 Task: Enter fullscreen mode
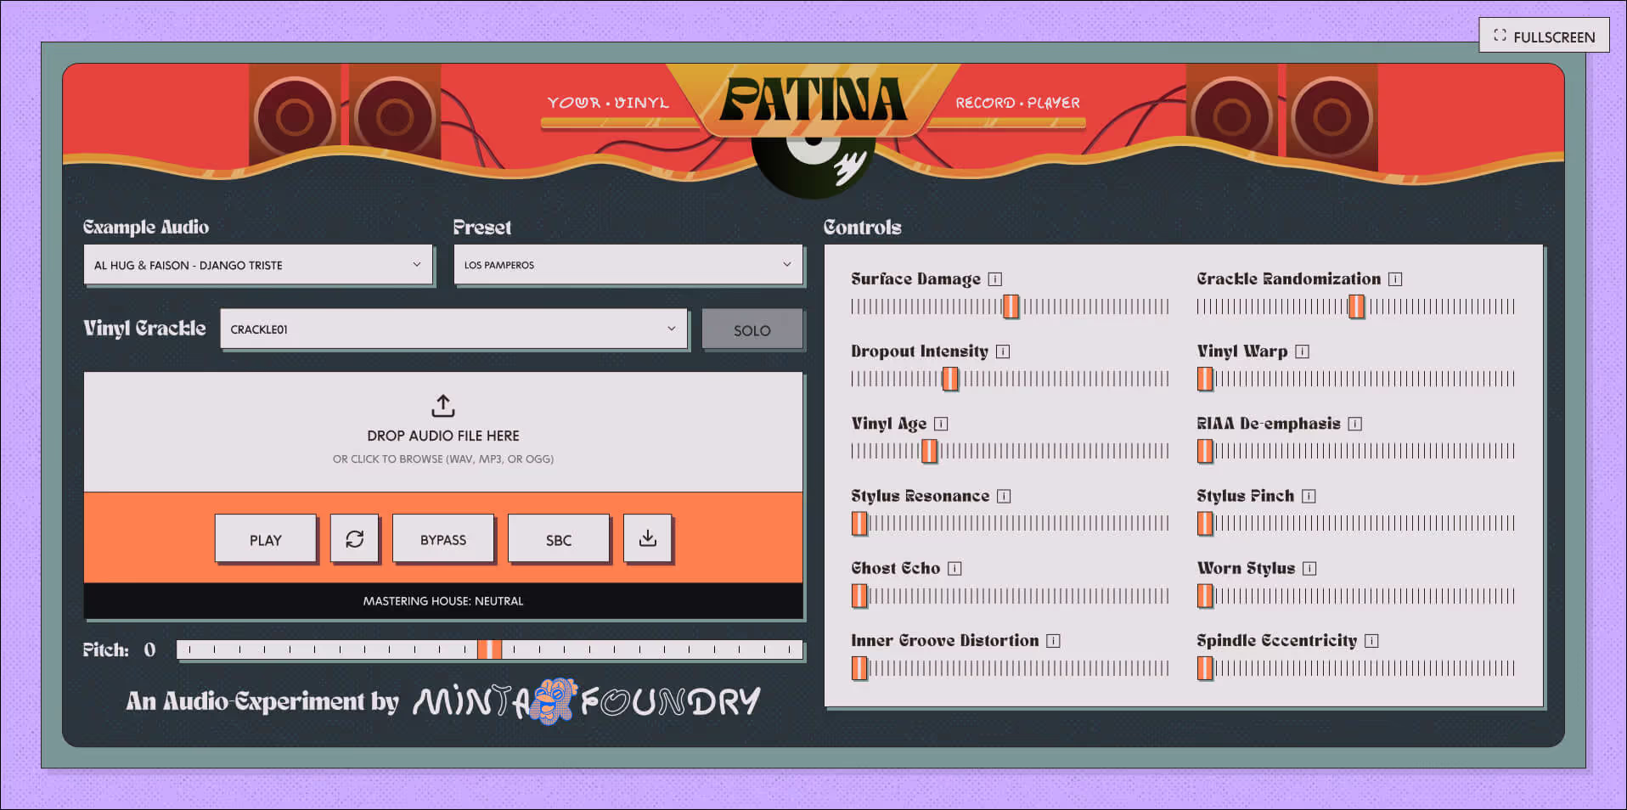(x=1544, y=36)
